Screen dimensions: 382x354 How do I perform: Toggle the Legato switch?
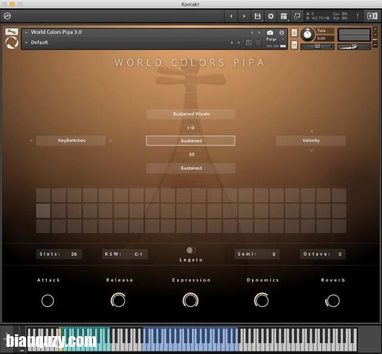(x=191, y=250)
